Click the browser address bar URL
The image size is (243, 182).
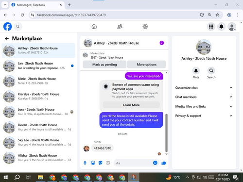71,15
